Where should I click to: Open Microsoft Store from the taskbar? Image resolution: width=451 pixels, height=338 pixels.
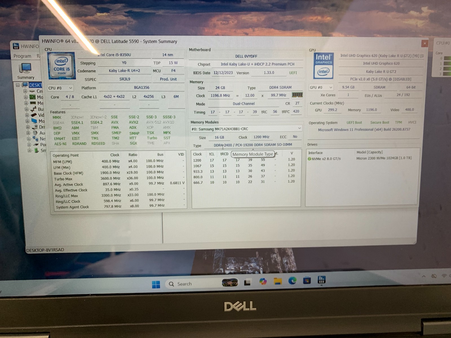click(307, 280)
